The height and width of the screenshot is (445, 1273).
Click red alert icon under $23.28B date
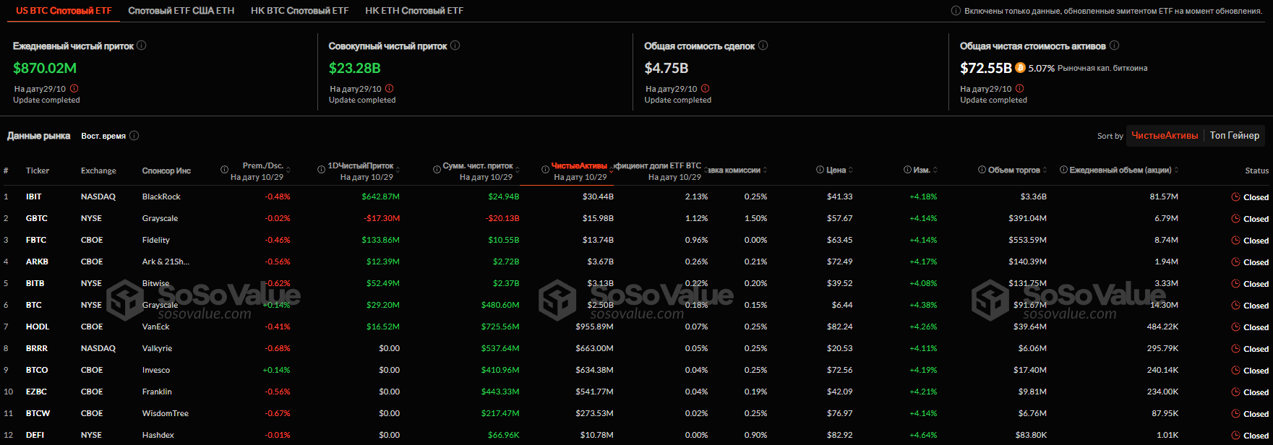[390, 89]
